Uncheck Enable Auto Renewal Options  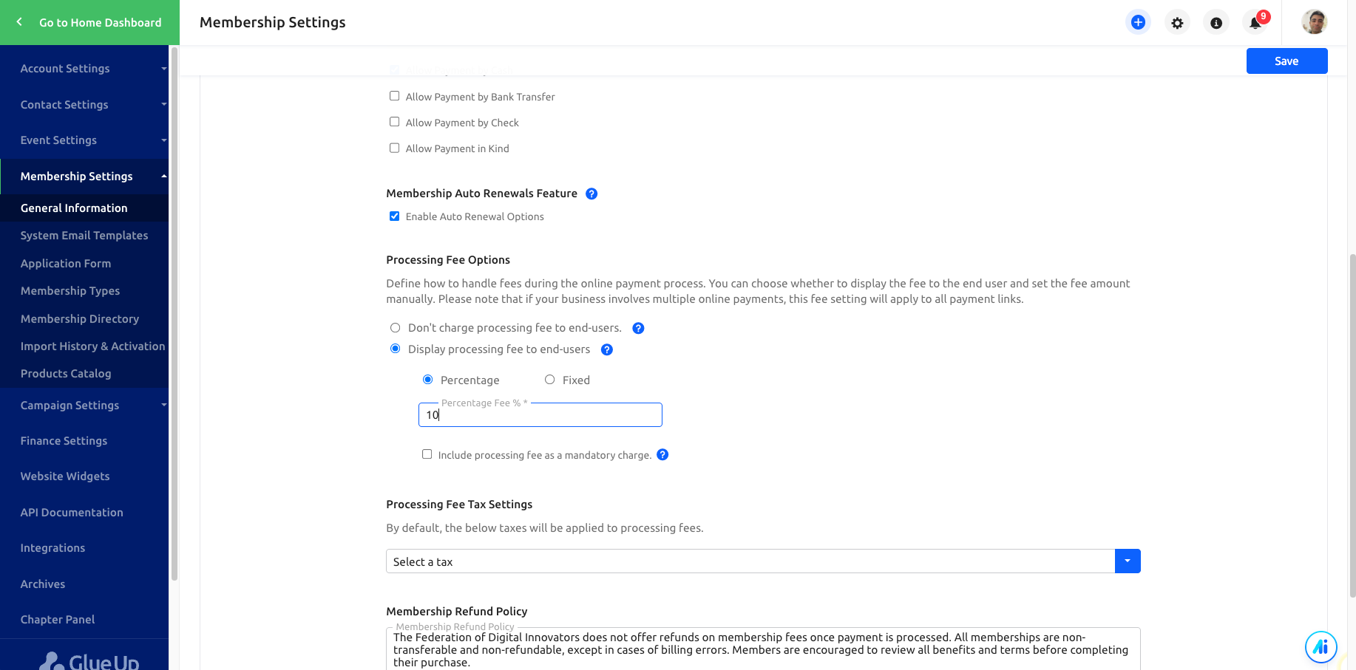[394, 216]
